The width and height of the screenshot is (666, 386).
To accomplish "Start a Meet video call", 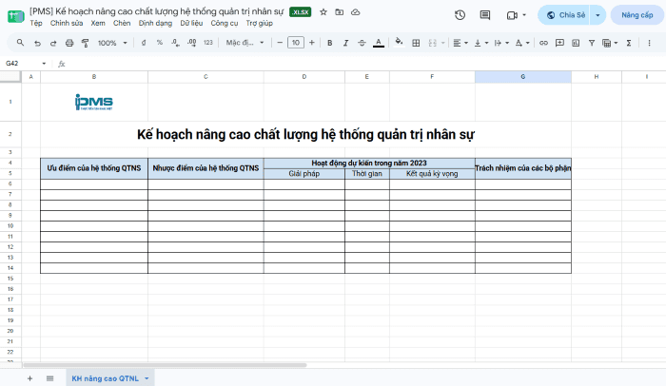I will [x=512, y=15].
